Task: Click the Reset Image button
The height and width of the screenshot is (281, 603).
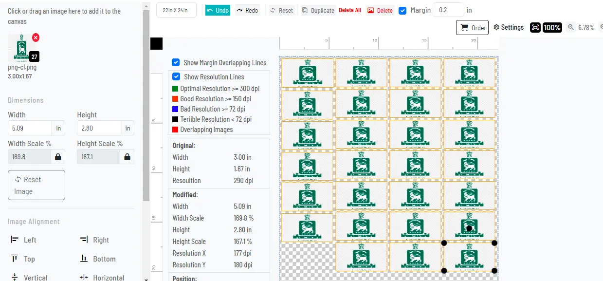Action: 37,185
